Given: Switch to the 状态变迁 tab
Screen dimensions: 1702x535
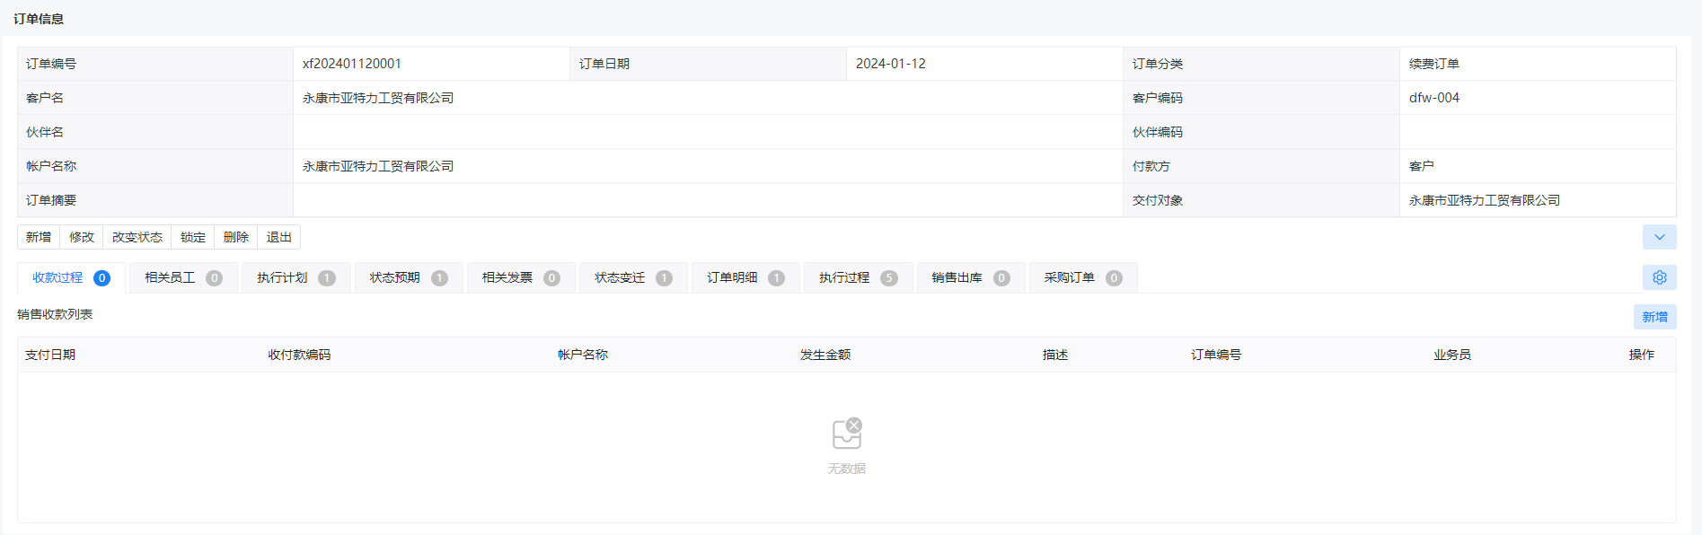Looking at the screenshot, I should tap(633, 277).
